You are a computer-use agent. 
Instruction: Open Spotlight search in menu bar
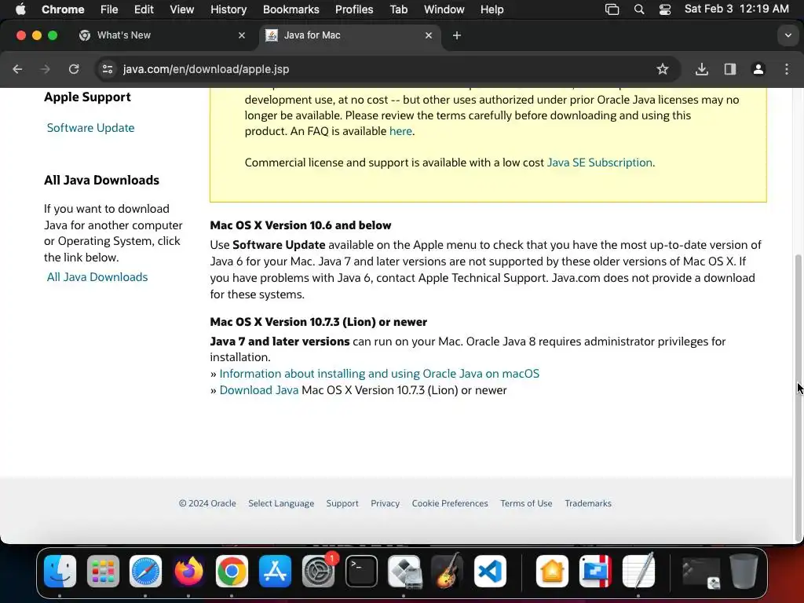tap(639, 9)
